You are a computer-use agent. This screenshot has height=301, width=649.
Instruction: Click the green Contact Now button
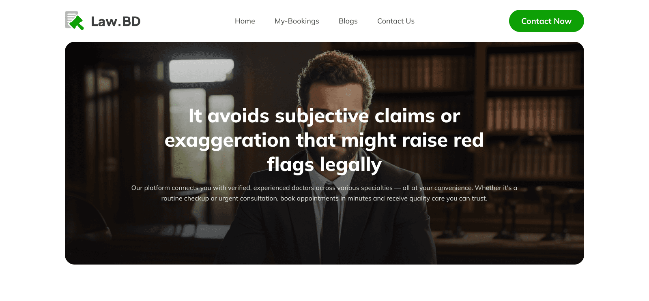[x=546, y=21]
